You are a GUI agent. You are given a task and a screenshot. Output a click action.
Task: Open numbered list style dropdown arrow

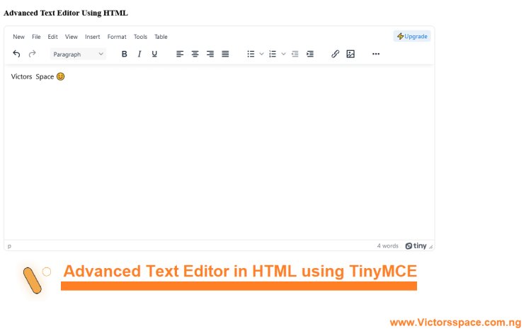click(283, 54)
